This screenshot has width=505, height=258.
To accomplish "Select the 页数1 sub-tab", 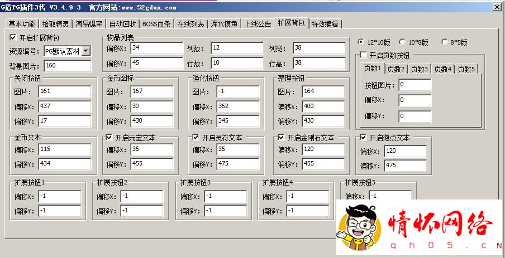I will [372, 68].
